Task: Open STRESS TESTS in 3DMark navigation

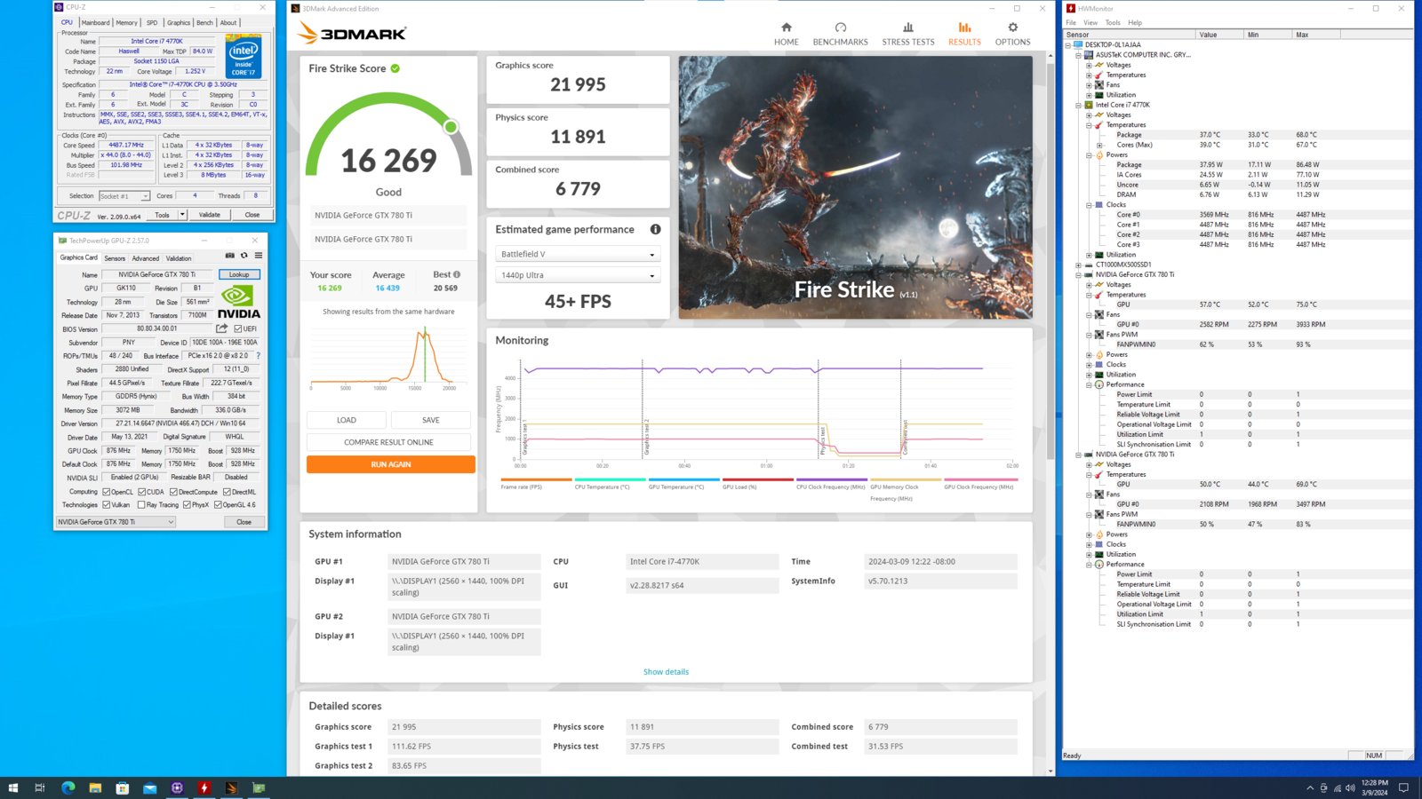Action: click(907, 34)
